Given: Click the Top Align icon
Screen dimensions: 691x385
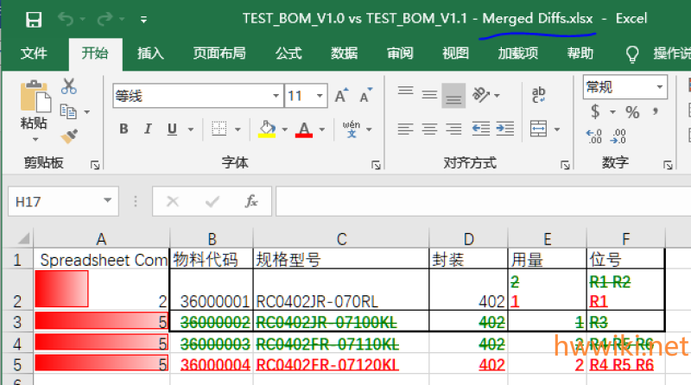Looking at the screenshot, I should [x=405, y=92].
